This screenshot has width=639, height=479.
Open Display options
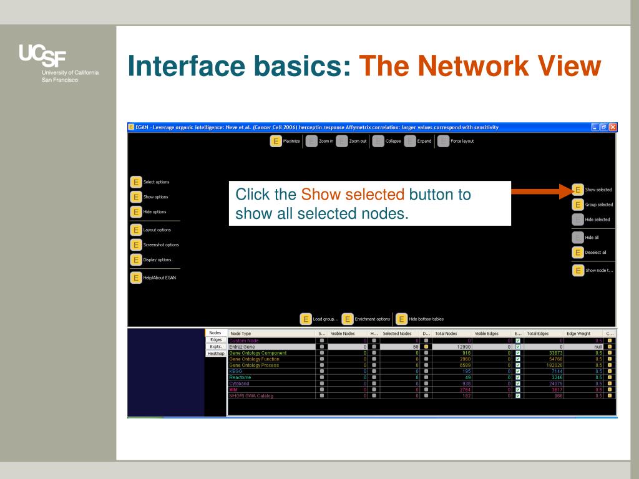pyautogui.click(x=136, y=260)
